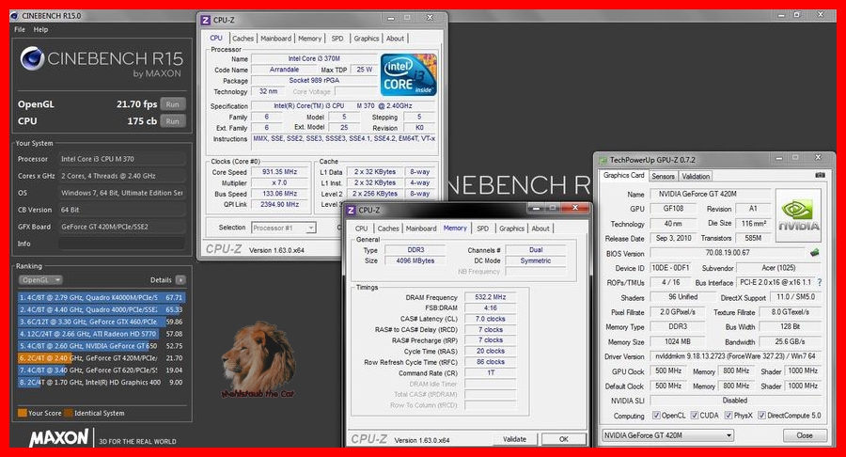
Task: Open the NVIDIA GeForce GT 420M card dropdown
Action: click(x=667, y=434)
